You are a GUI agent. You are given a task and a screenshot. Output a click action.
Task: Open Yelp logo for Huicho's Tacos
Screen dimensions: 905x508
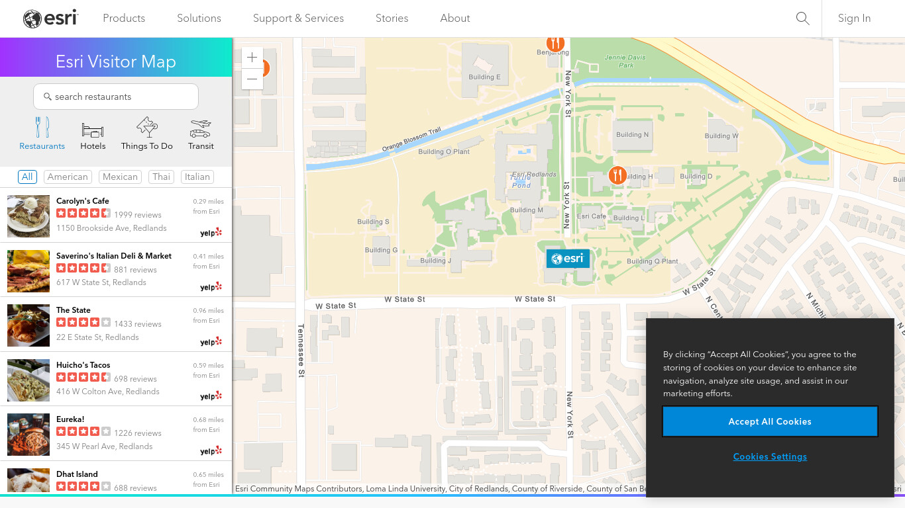click(211, 396)
